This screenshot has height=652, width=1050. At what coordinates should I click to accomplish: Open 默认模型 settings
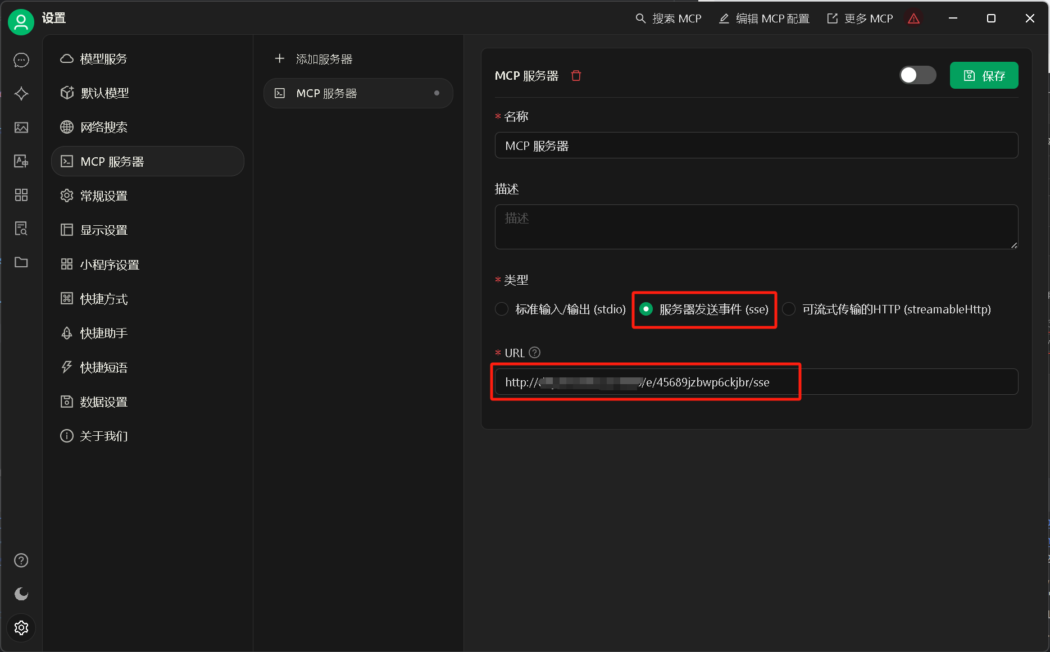147,93
